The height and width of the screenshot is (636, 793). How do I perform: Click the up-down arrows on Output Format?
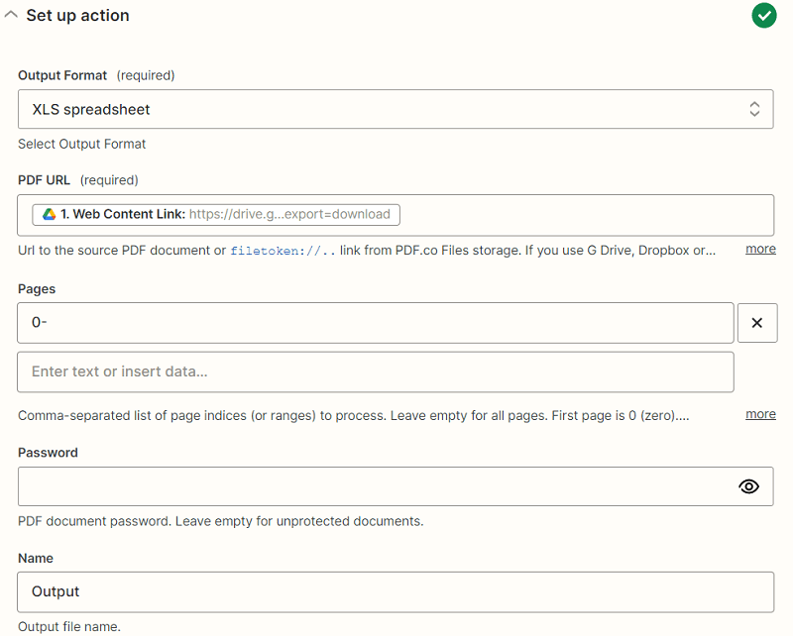coord(754,109)
